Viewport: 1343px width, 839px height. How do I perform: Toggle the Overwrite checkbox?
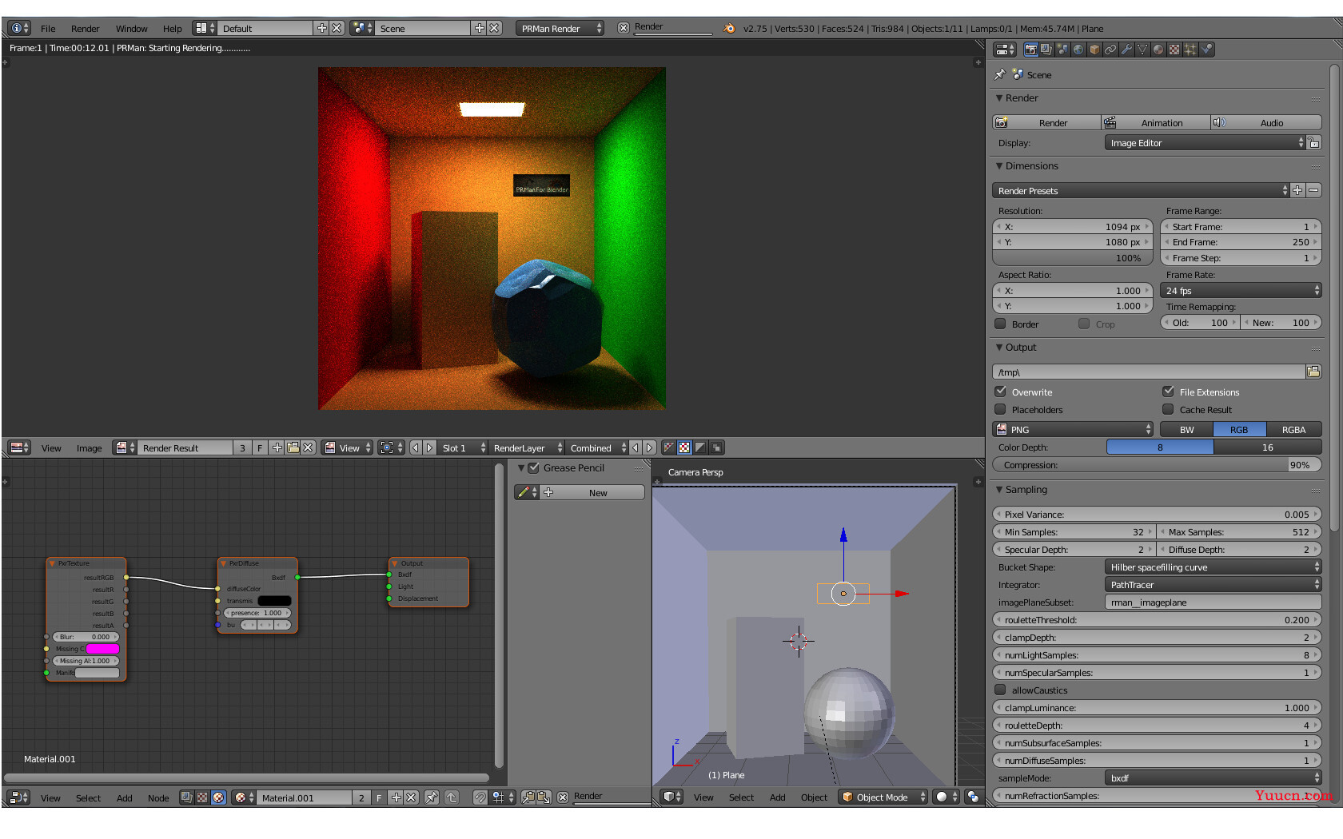pyautogui.click(x=1000, y=392)
